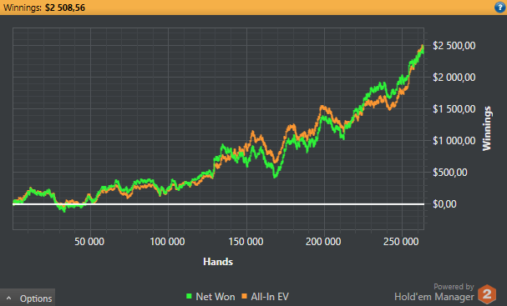Viewport: 507px width, 306px height.
Task: Click the orange All-In EV legend swatch
Action: pos(245,296)
